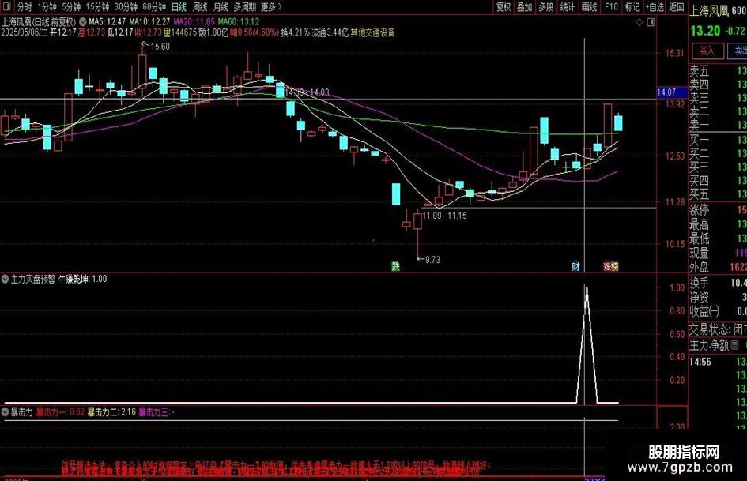Expand the 更多 periods menu
Image resolution: width=747 pixels, height=481 pixels.
point(272,6)
